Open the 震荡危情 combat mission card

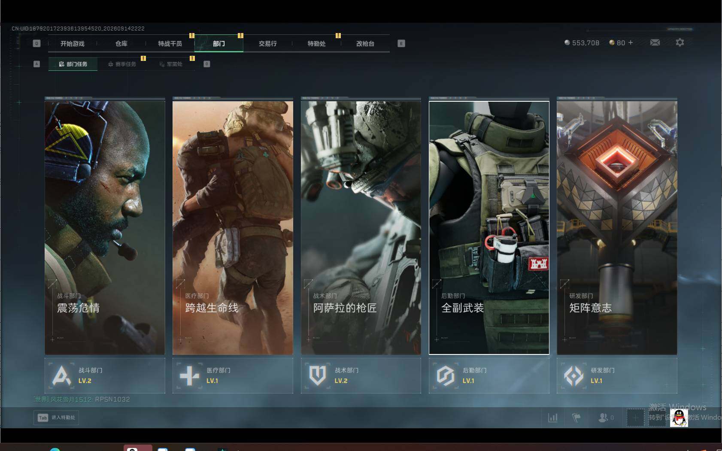tap(105, 227)
